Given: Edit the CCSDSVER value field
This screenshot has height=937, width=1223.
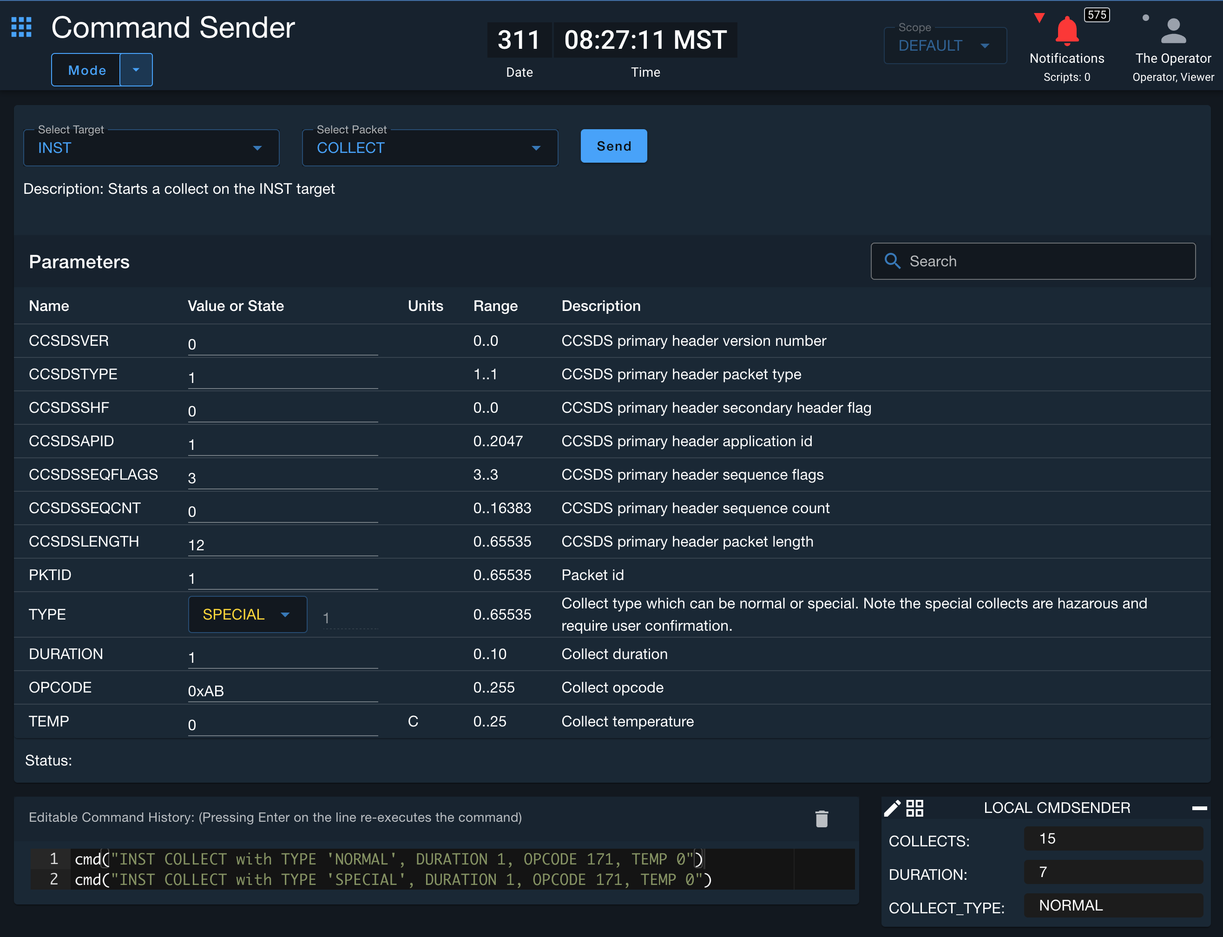Looking at the screenshot, I should pyautogui.click(x=283, y=343).
